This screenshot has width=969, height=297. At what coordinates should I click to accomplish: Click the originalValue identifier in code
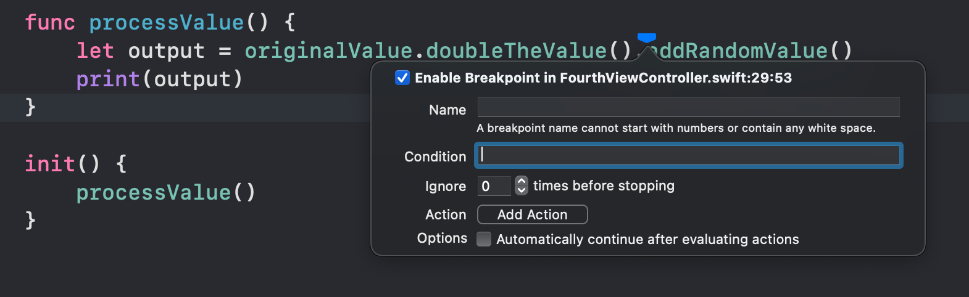pos(328,51)
